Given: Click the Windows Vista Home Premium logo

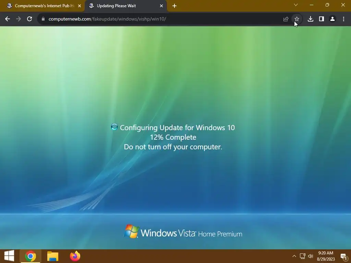Looking at the screenshot, I should [x=183, y=232].
